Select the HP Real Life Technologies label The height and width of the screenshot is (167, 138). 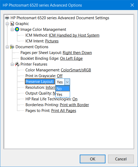click(48, 99)
